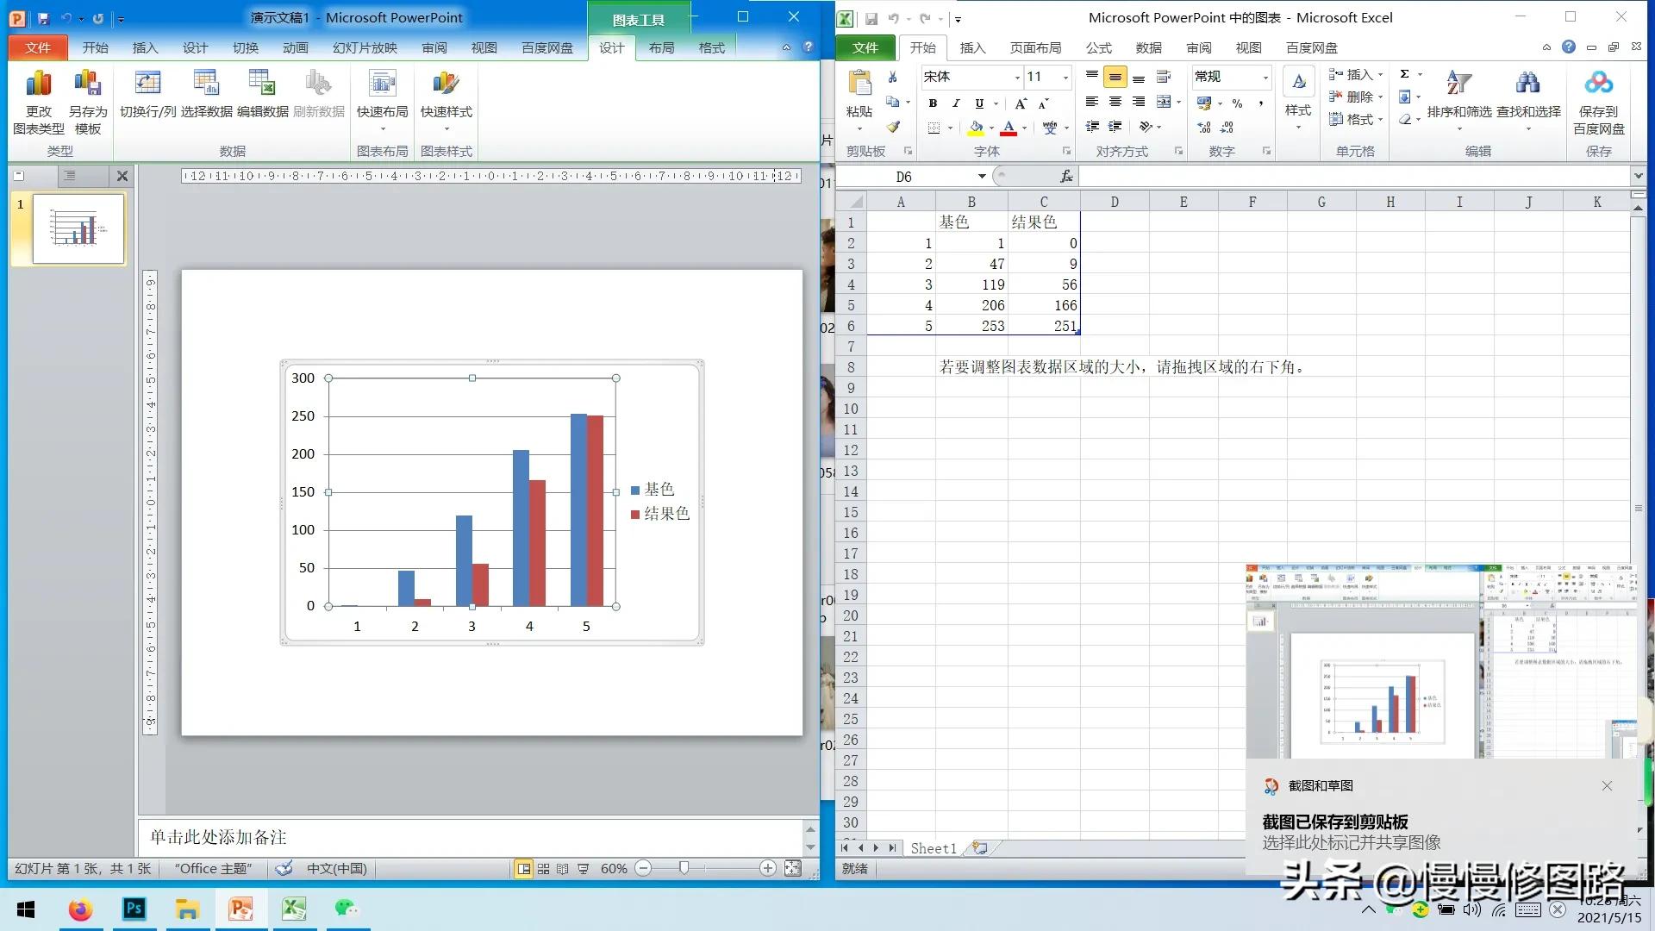This screenshot has height=931, width=1655.
Task: Switch to PowerPoint 幻灯片放映 tab
Action: click(365, 47)
